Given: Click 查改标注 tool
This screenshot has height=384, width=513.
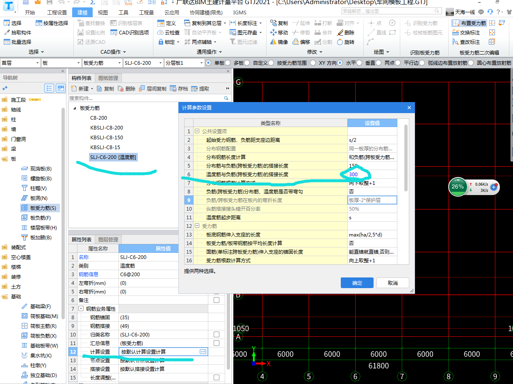Looking at the screenshot, I should pos(466,42).
